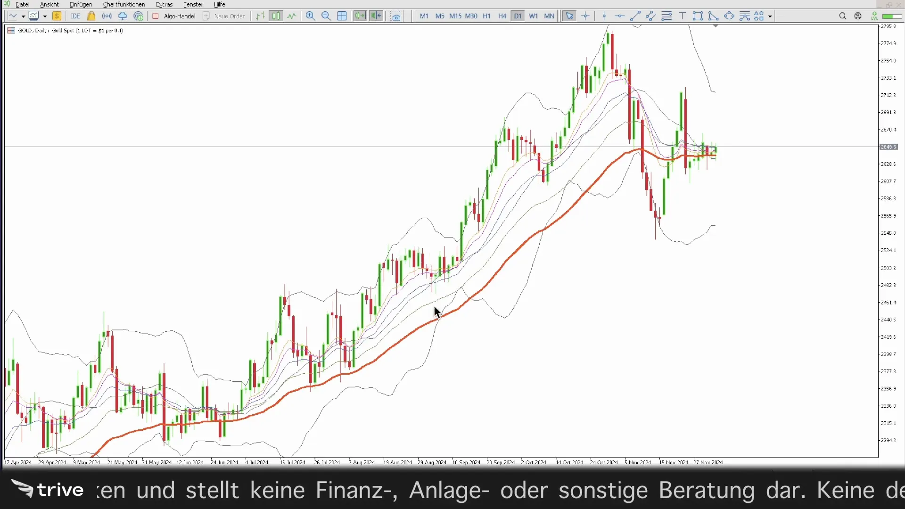Click the zoom out icon
Image resolution: width=905 pixels, height=509 pixels.
coord(326,16)
